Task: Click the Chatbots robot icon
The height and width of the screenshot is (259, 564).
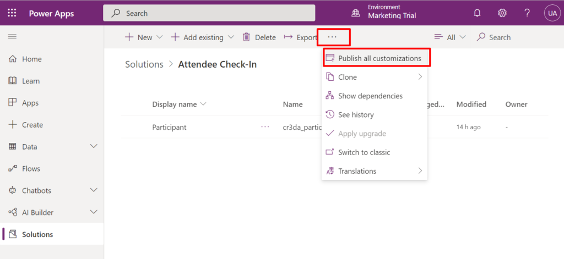Action: point(12,190)
